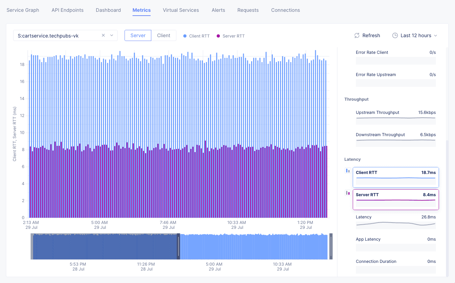Click the clock icon beside Last 12 hours
Viewport: 455px width, 283px height.
pos(395,35)
